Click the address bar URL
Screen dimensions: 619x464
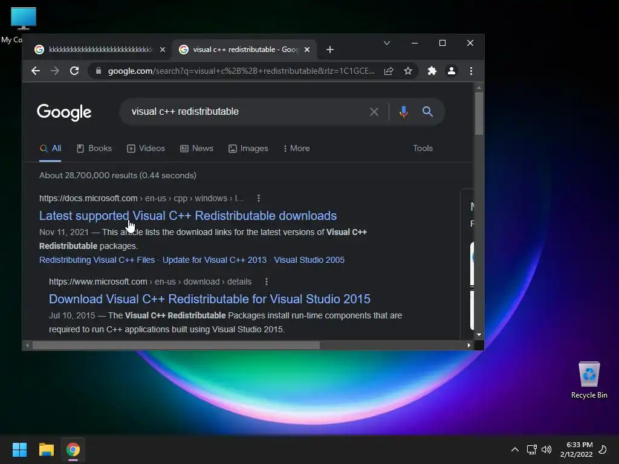pos(241,71)
